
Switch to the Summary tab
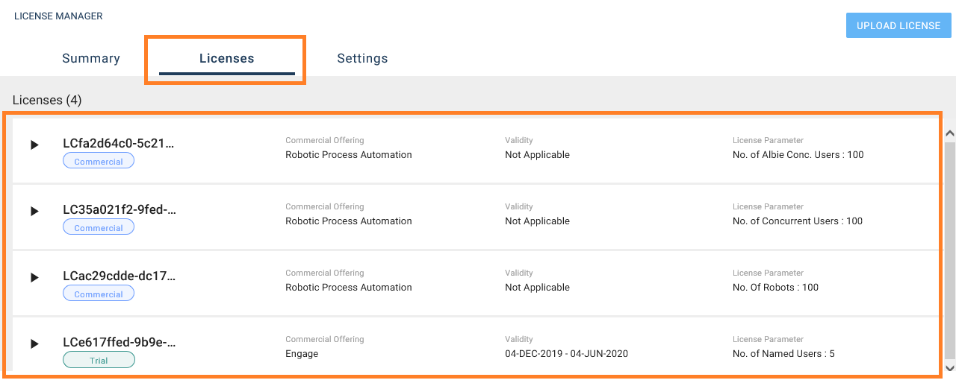pos(91,58)
